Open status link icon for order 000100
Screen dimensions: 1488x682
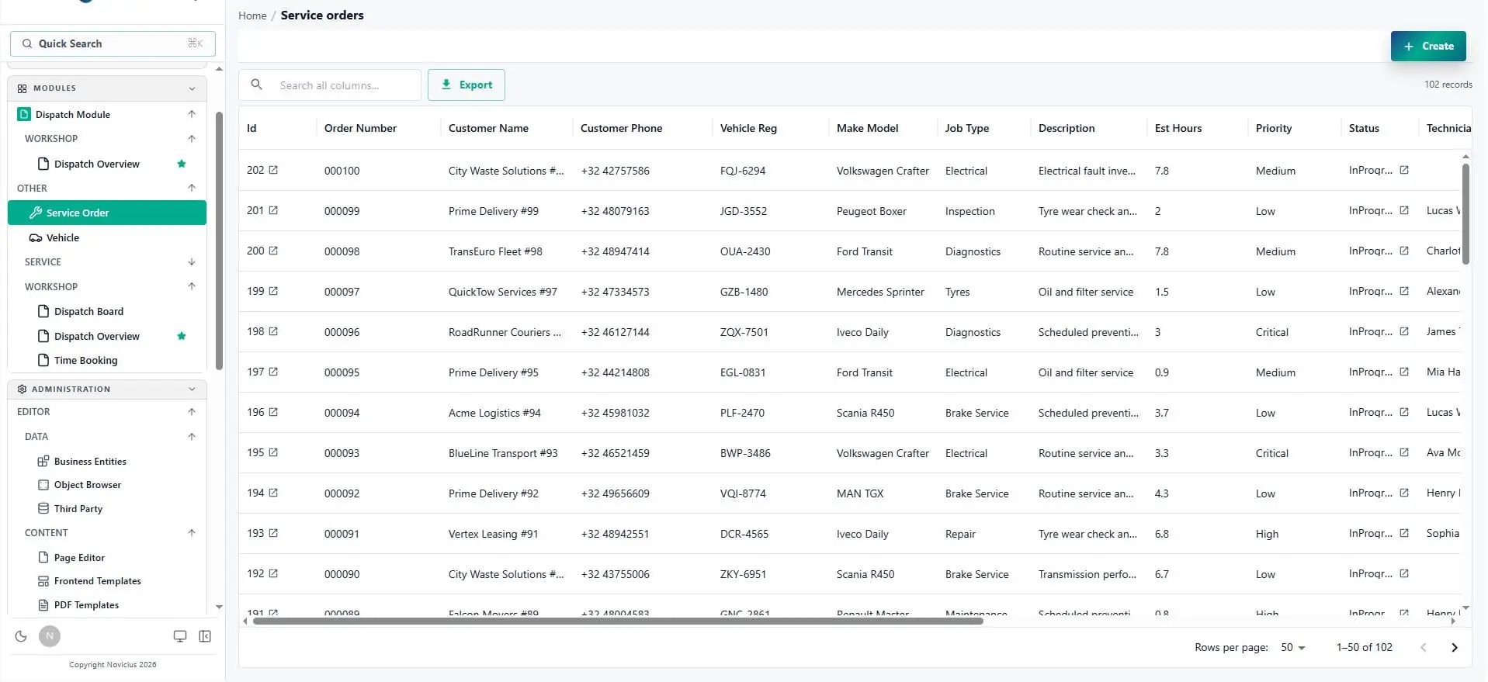click(x=1404, y=170)
